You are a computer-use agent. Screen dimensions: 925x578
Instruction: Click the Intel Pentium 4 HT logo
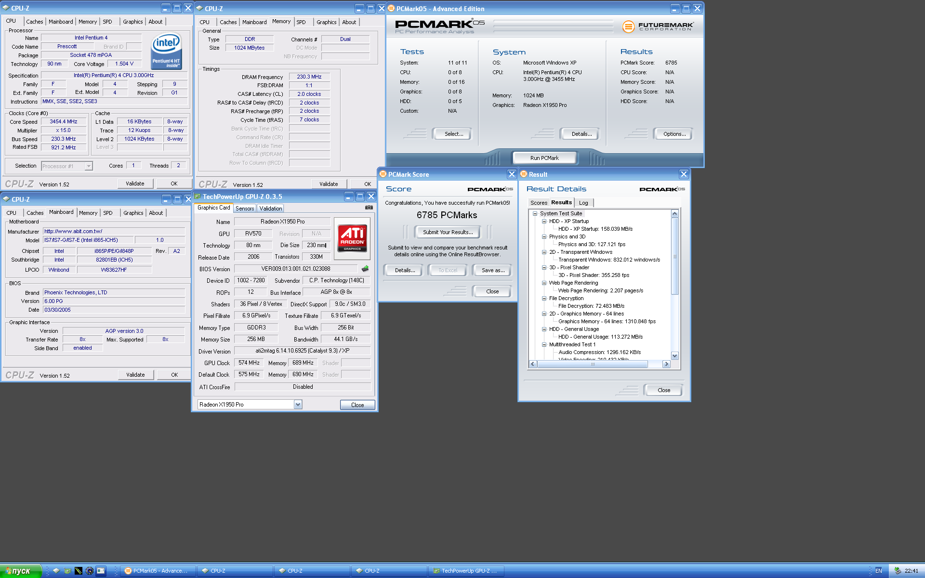coord(166,51)
